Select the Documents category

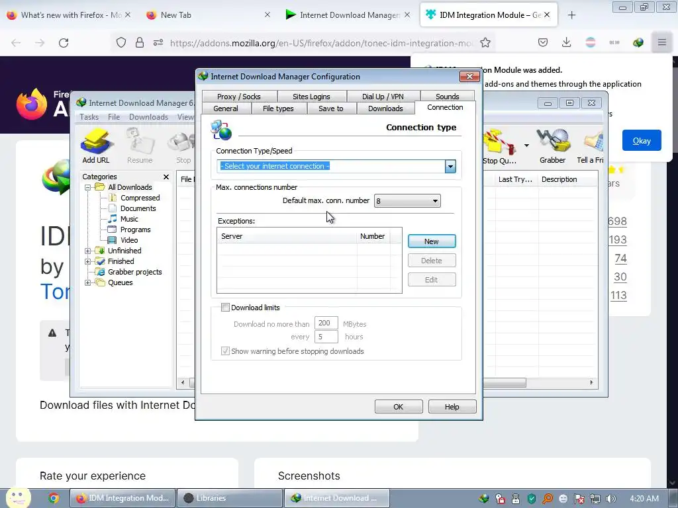138,208
